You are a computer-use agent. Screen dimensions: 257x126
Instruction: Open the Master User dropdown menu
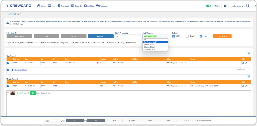pos(237,6)
